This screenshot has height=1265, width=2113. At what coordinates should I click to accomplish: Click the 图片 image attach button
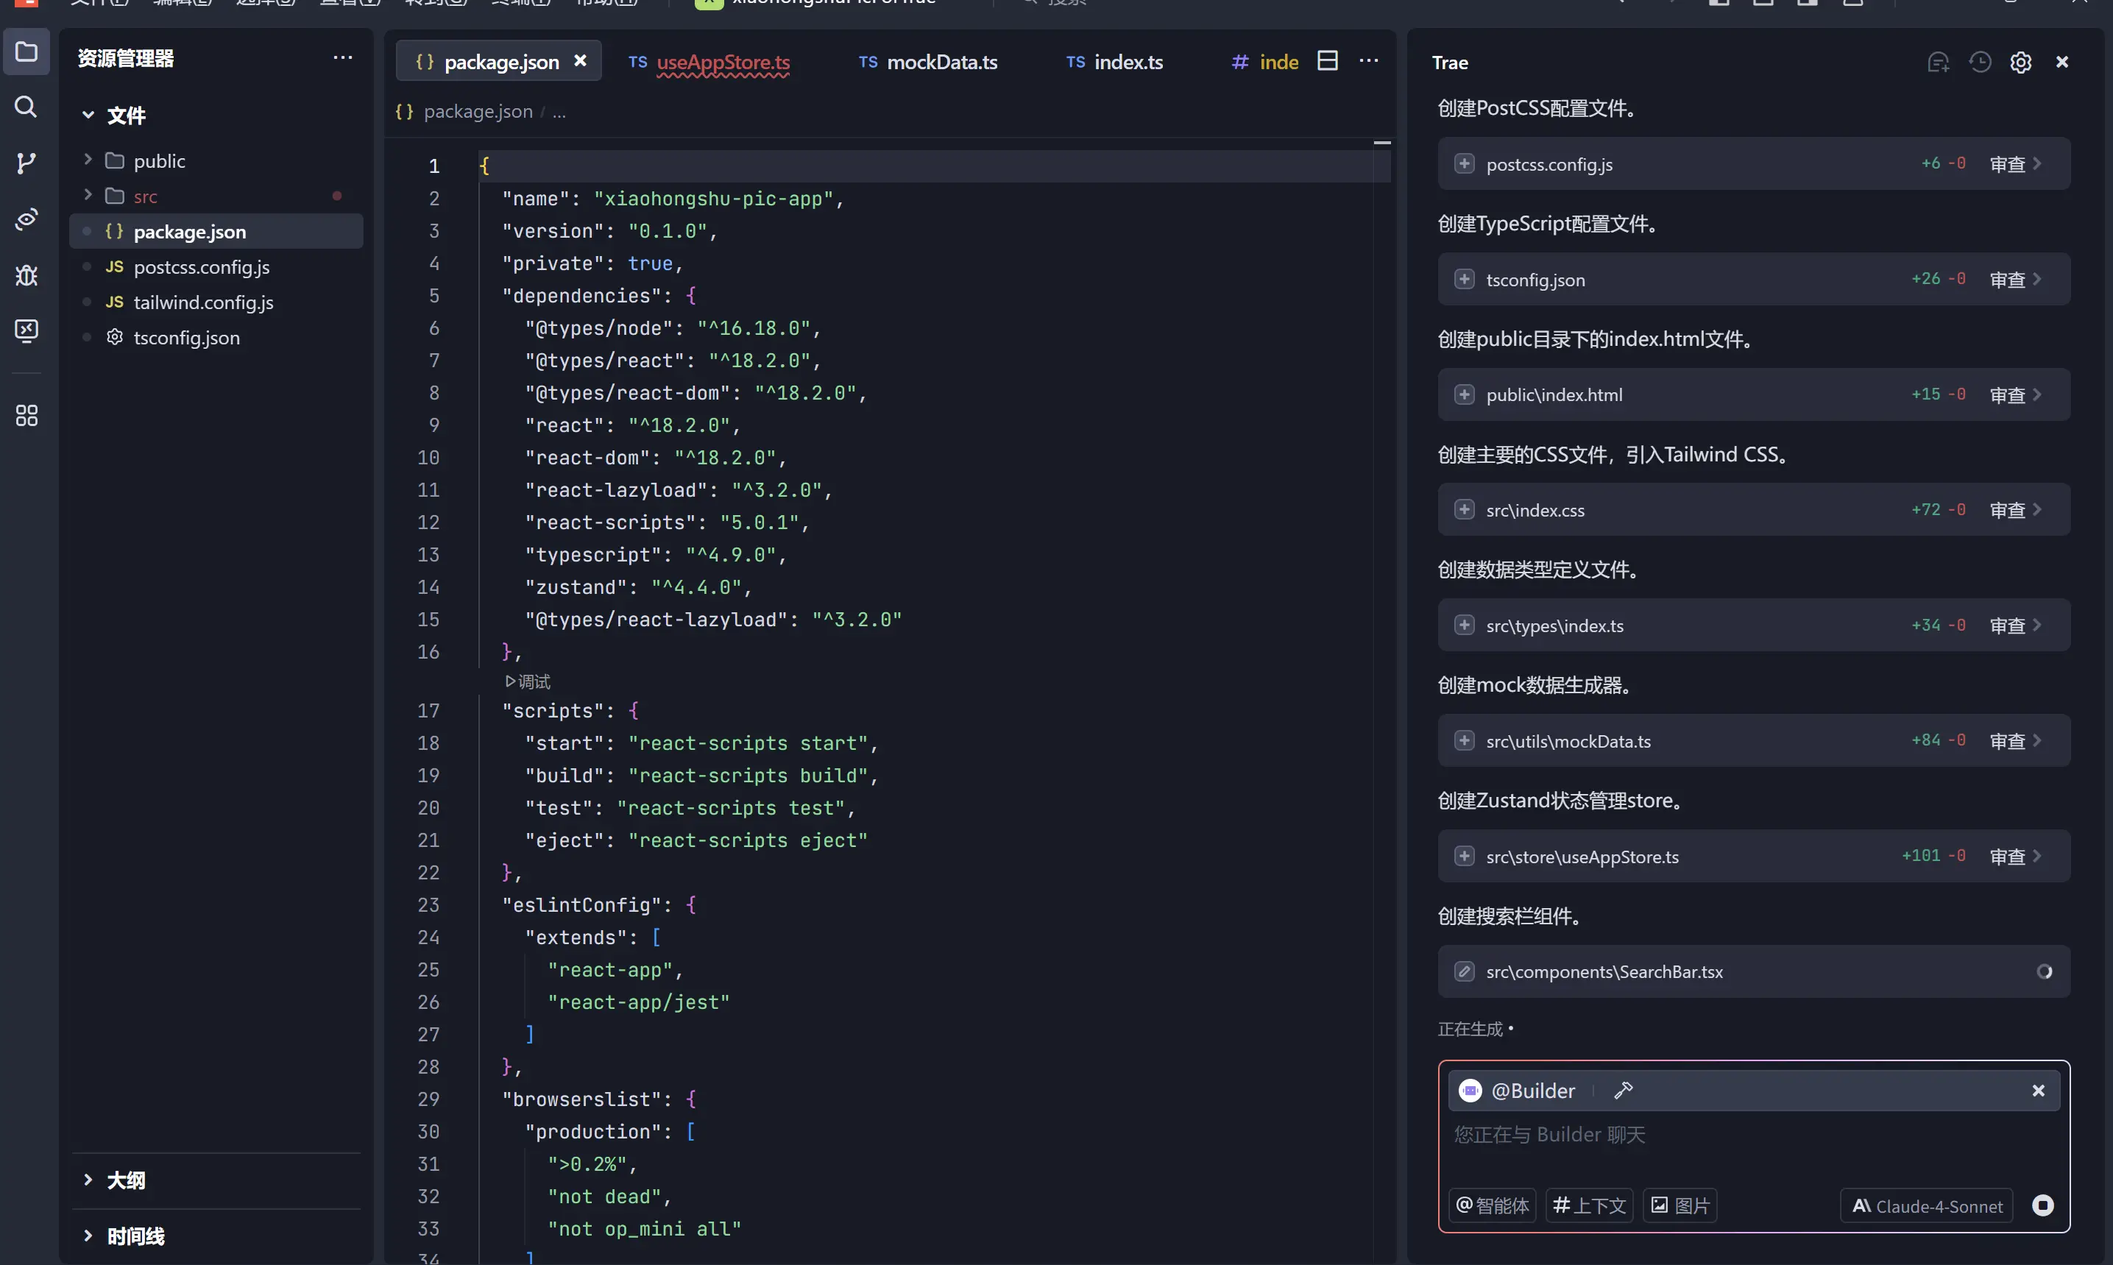[1680, 1205]
